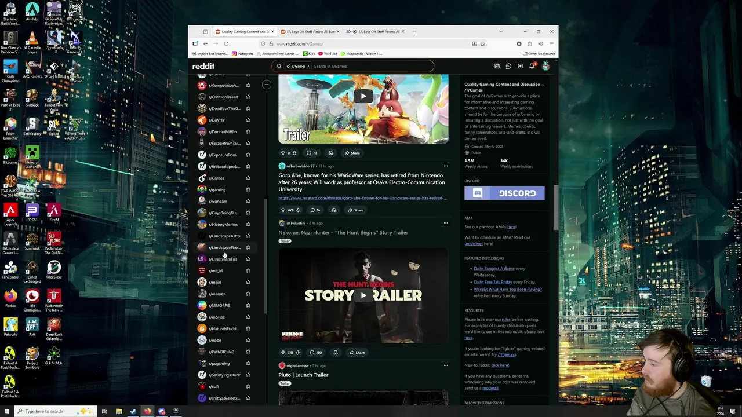The width and height of the screenshot is (742, 417).
Task: Downvote the Goro Abe post
Action: 298,210
